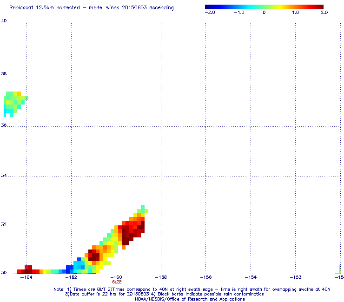344x302 pixels.
Task: Click the 1.0 colorbar label
Action: (296, 13)
